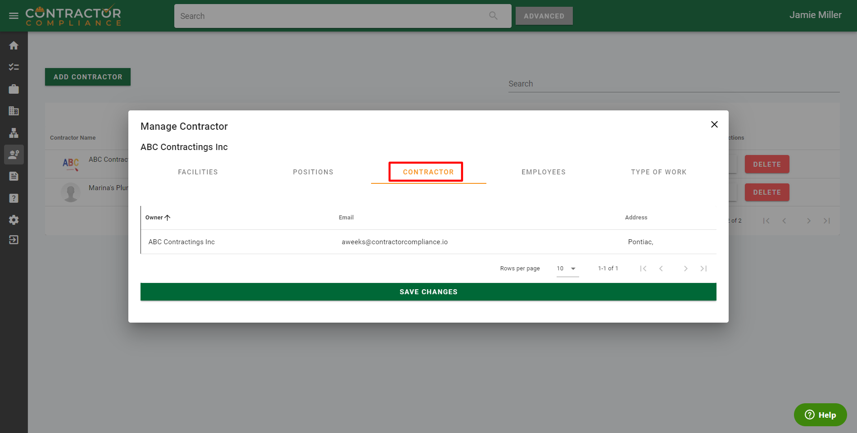Sort by Owner column arrow
The height and width of the screenshot is (433, 857).
(x=168, y=218)
